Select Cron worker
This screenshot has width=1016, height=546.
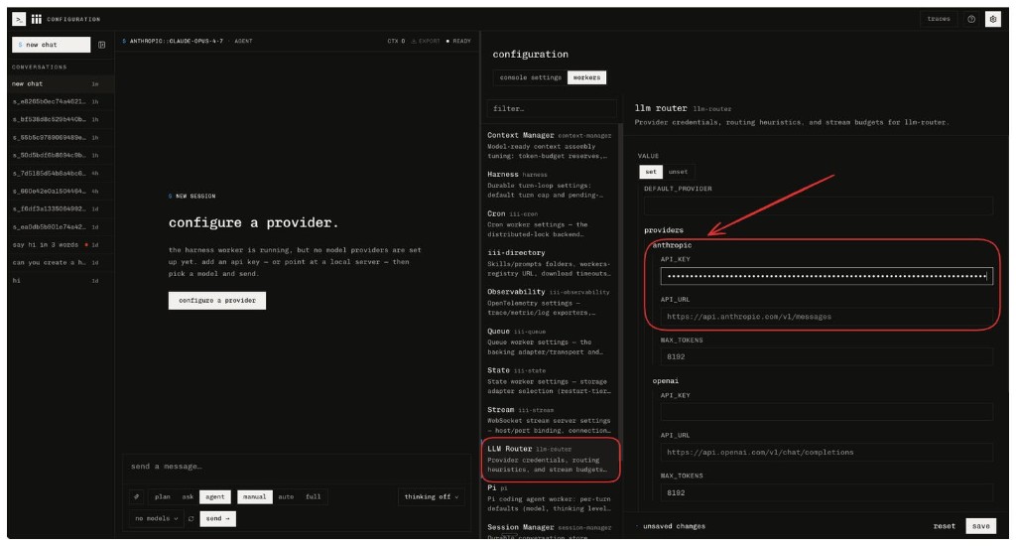tap(550, 223)
